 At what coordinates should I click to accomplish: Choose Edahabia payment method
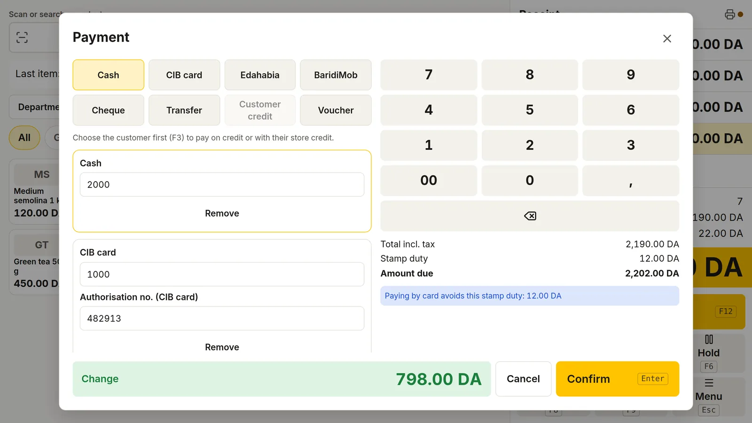click(x=260, y=75)
